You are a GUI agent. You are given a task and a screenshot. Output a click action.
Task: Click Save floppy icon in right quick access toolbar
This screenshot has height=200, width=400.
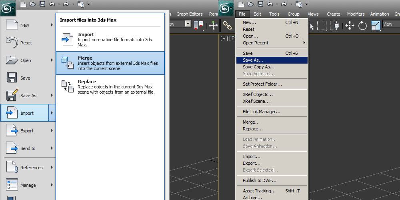[260, 4]
